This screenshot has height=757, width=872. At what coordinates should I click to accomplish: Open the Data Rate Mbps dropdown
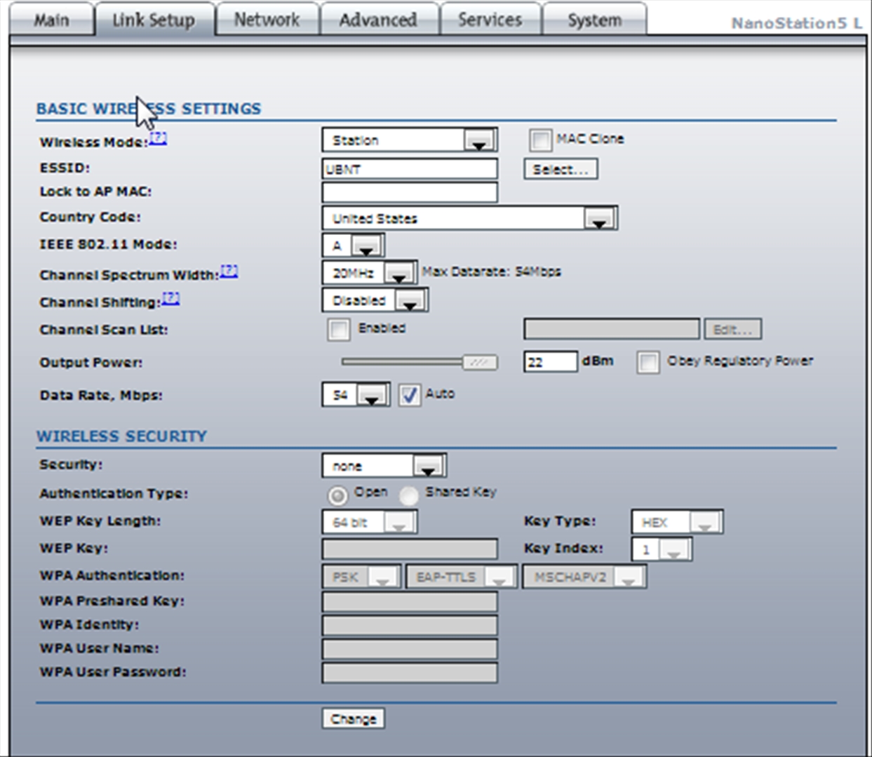[x=356, y=395]
